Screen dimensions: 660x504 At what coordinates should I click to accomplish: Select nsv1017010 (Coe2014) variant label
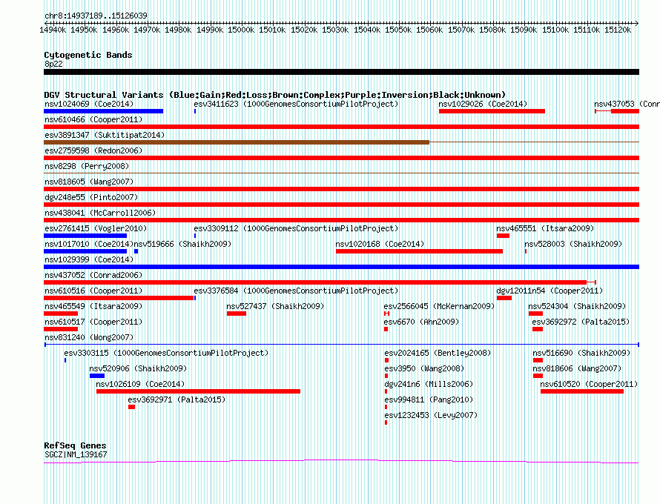[89, 244]
